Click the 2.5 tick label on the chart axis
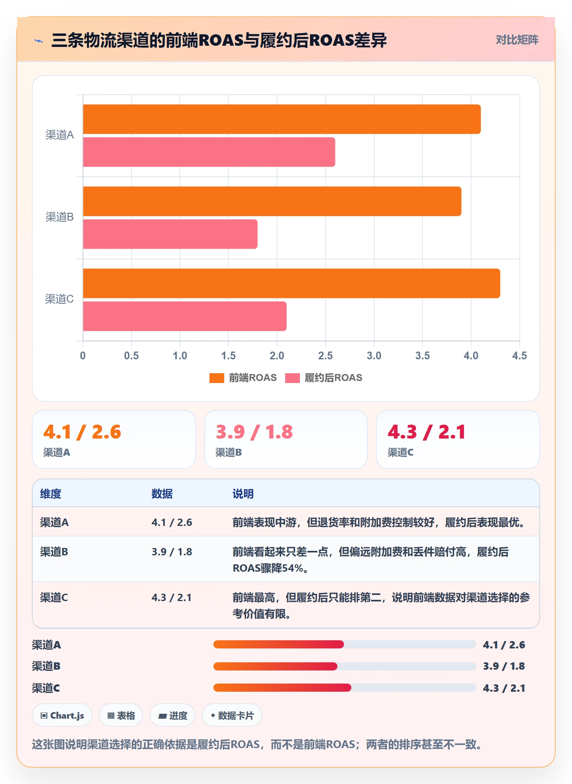572x784 pixels. [326, 356]
